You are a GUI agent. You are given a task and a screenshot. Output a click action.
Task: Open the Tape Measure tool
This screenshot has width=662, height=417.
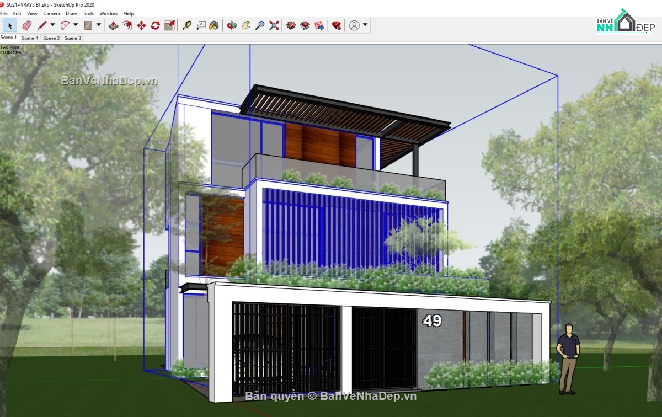click(187, 25)
